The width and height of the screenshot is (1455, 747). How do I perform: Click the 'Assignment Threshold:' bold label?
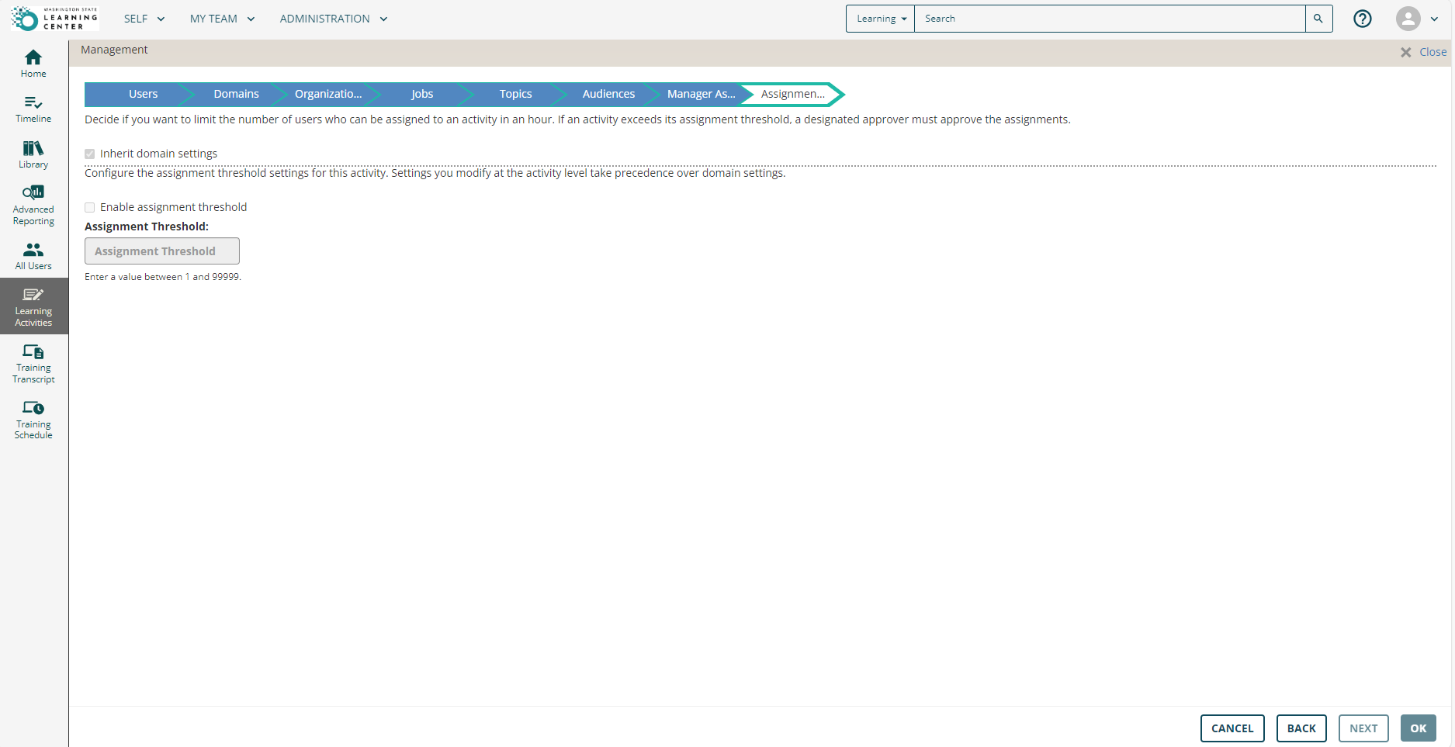point(147,227)
